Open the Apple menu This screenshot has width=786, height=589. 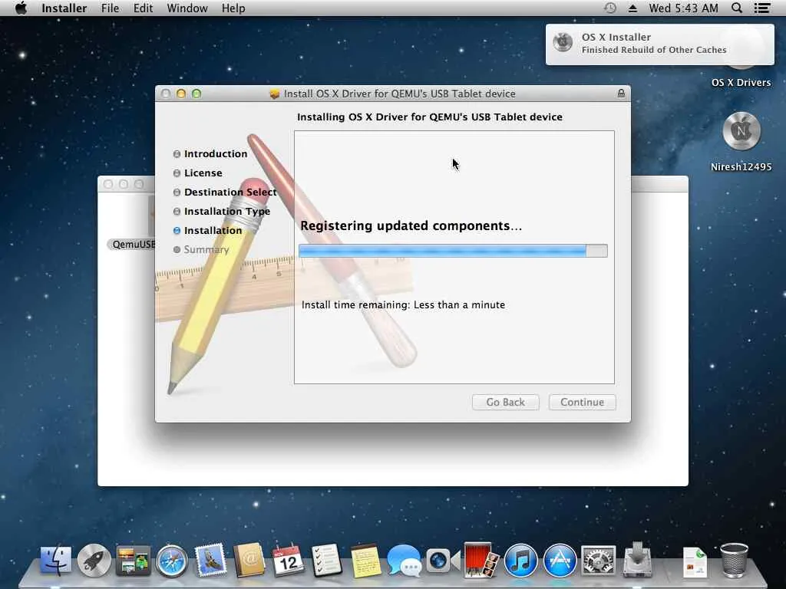click(x=21, y=8)
